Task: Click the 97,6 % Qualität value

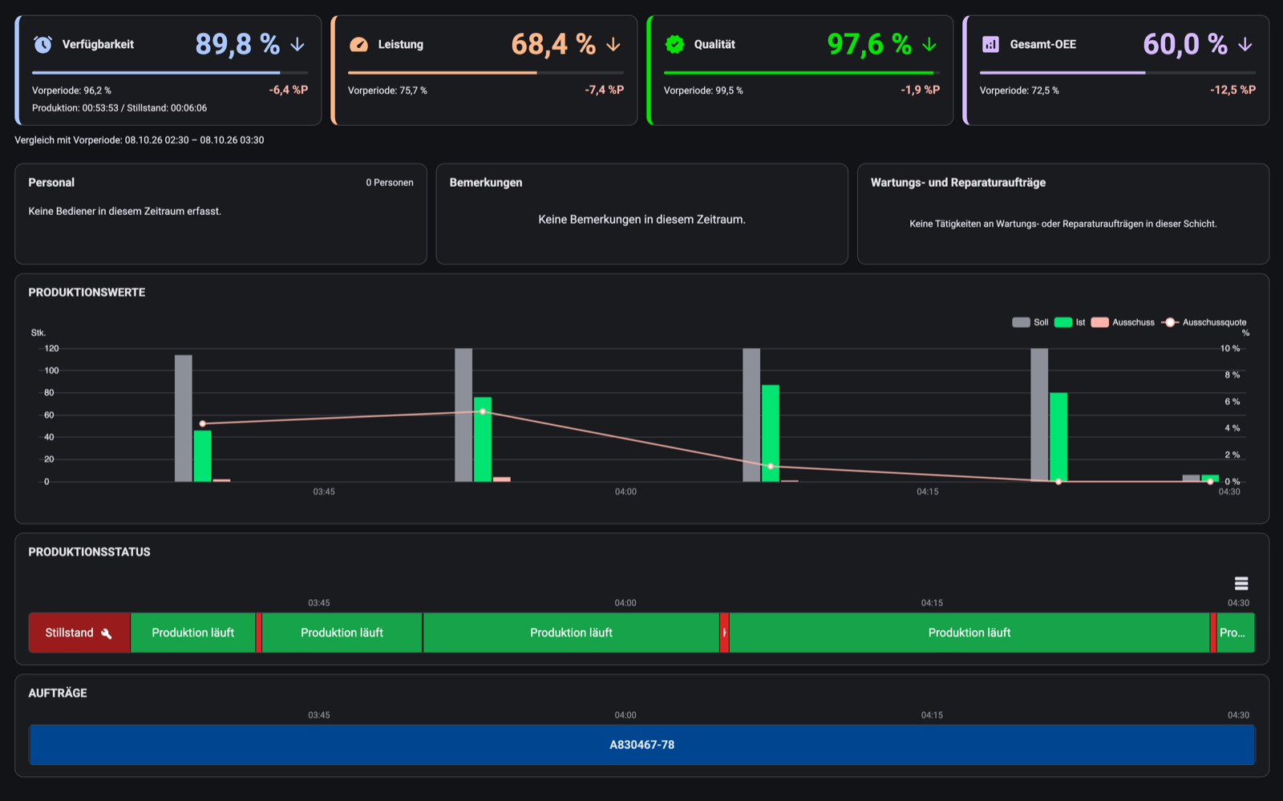Action: click(869, 44)
